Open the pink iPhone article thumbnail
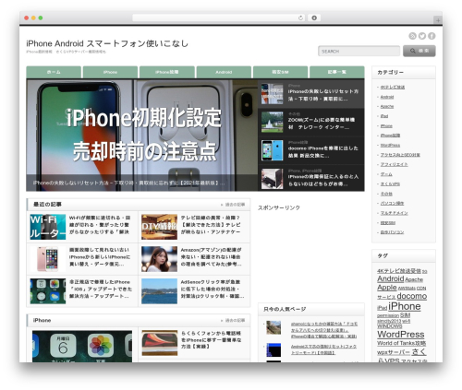This screenshot has width=462, height=390. click(x=48, y=259)
